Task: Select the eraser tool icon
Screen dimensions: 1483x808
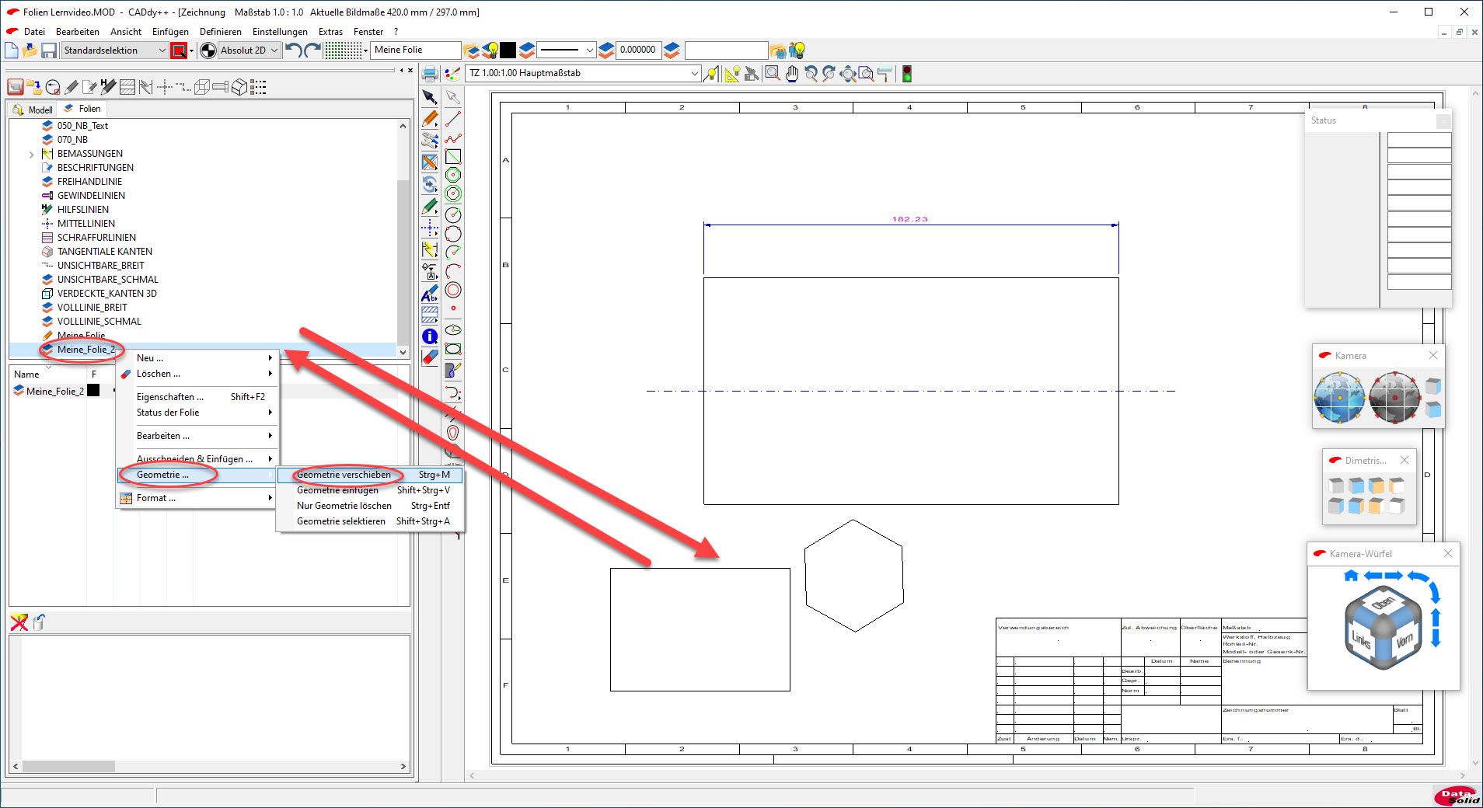Action: point(430,357)
